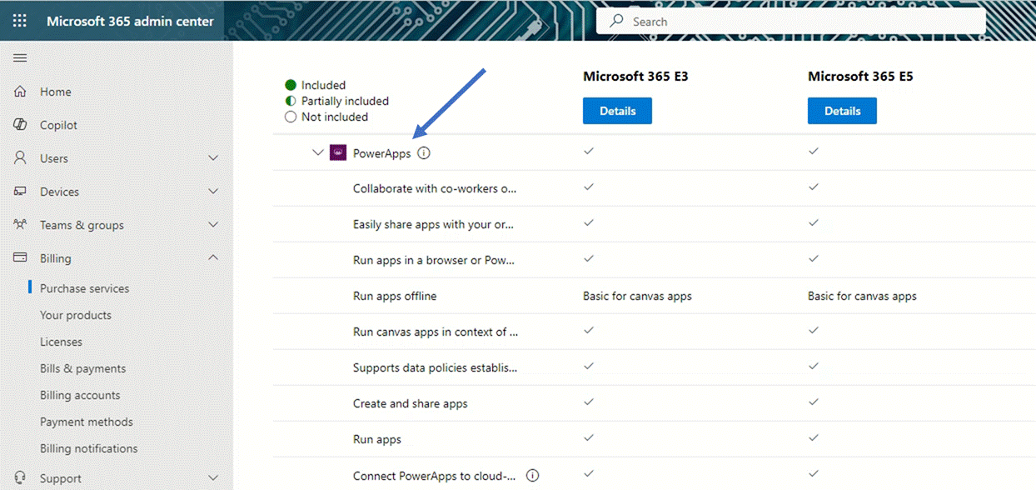Select the Included status indicator
The width and height of the screenshot is (1036, 490).
tap(291, 85)
